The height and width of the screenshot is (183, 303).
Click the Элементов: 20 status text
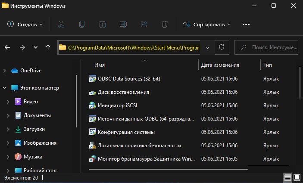[x=21, y=177]
